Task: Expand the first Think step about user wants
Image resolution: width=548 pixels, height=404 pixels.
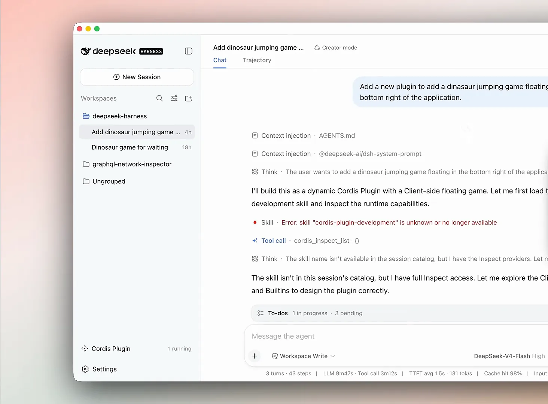Action: tap(400, 172)
